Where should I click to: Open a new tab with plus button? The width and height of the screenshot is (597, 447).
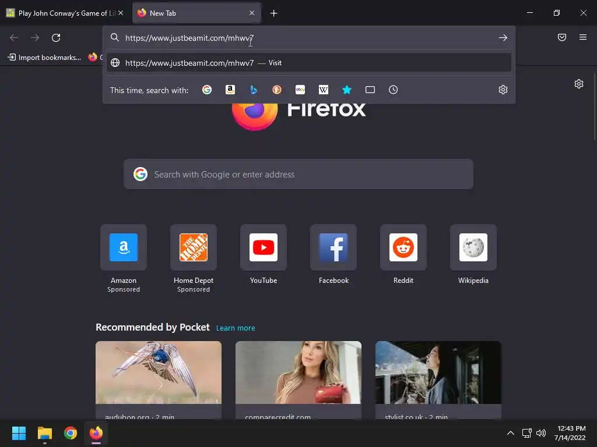(274, 13)
